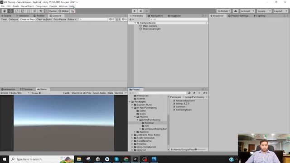Select the Hand tool in the toolbar
Viewport: 290px width, 163px height.
click(4, 11)
